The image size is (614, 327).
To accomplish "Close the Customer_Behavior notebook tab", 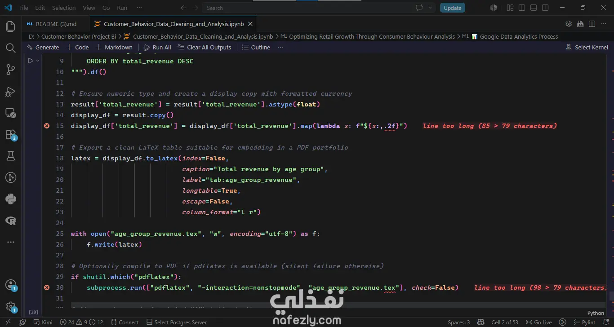I will [250, 24].
